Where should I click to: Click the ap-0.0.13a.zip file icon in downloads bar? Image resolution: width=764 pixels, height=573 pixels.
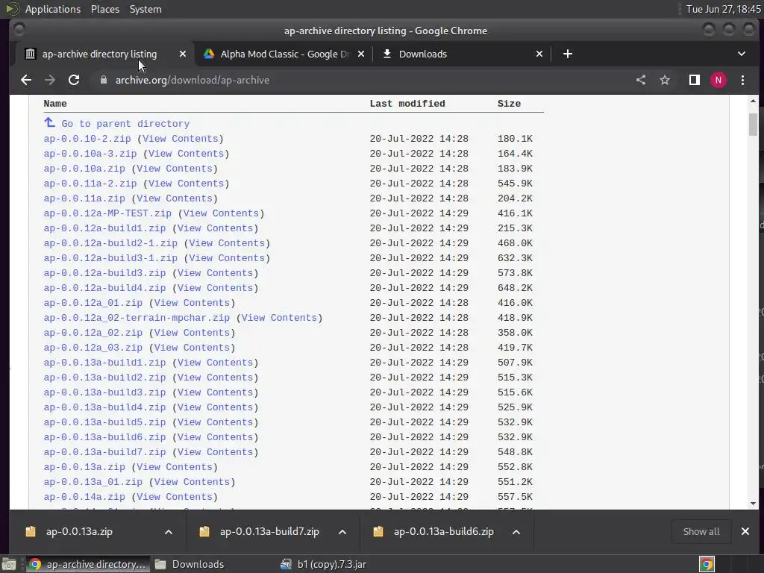[31, 531]
